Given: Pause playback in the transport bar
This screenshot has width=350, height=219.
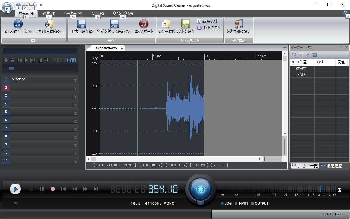Looking at the screenshot, I should click(42, 189).
